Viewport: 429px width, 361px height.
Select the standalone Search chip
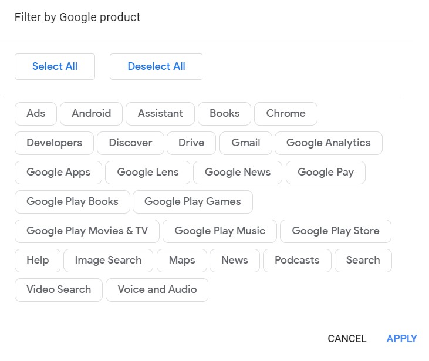(x=363, y=260)
